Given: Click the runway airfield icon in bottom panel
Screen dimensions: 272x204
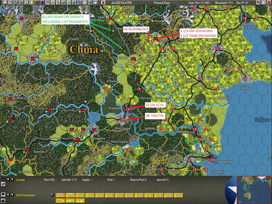Looking at the screenshot, I should pos(3,184).
